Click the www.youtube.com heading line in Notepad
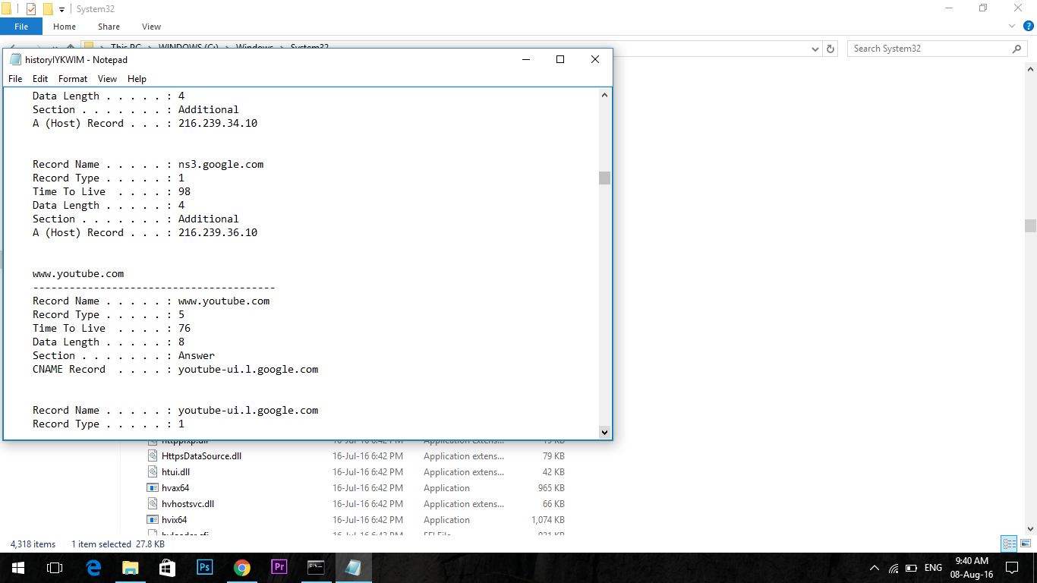1037x583 pixels. point(78,274)
